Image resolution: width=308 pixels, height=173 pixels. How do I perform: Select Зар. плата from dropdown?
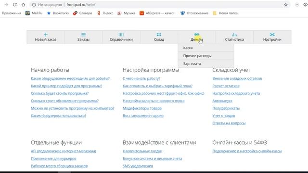point(206,64)
